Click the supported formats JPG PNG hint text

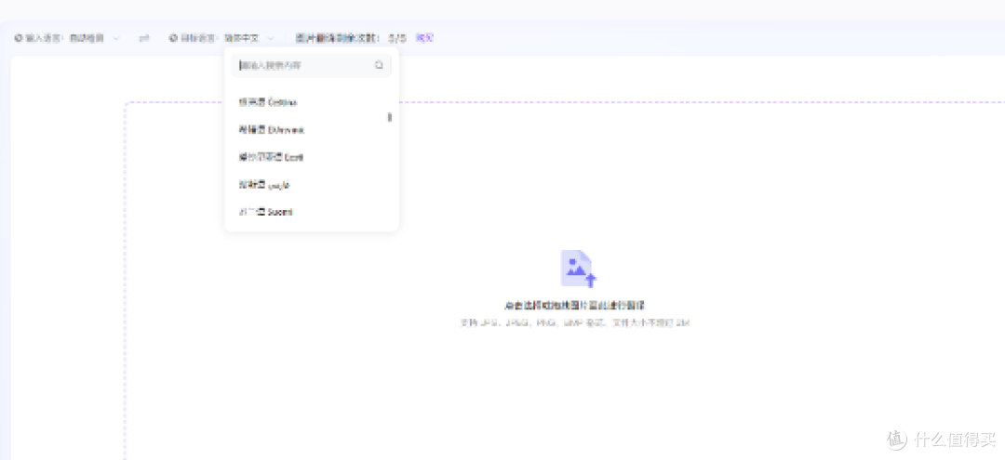click(574, 323)
